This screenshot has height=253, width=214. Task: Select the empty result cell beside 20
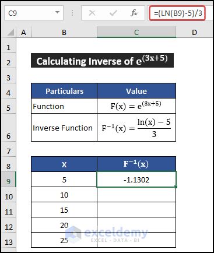(x=136, y=225)
